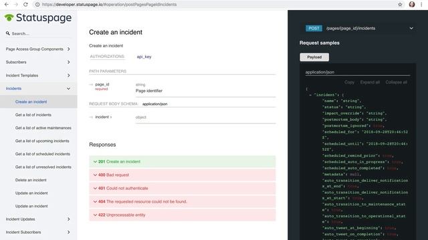Click the Request samples heading
The width and height of the screenshot is (428, 240).
[320, 43]
